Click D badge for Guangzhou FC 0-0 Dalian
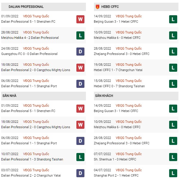179x179 pixels. coord(80,51)
